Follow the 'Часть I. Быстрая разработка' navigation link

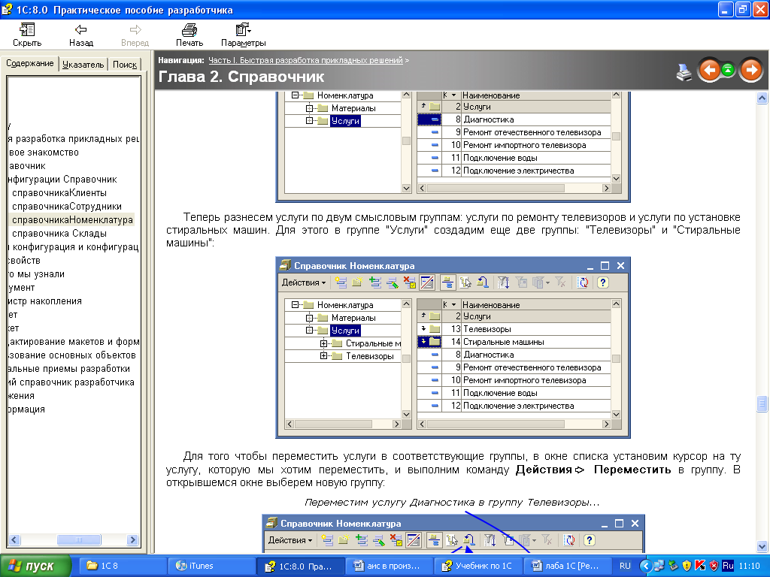click(305, 59)
